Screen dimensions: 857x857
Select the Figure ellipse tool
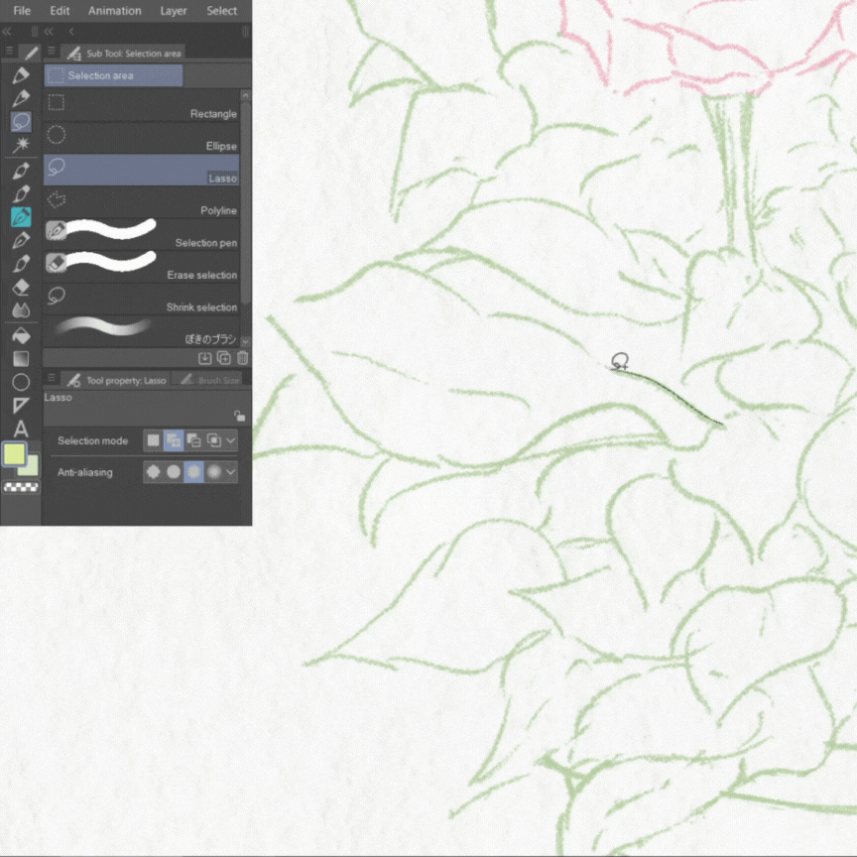click(21, 382)
